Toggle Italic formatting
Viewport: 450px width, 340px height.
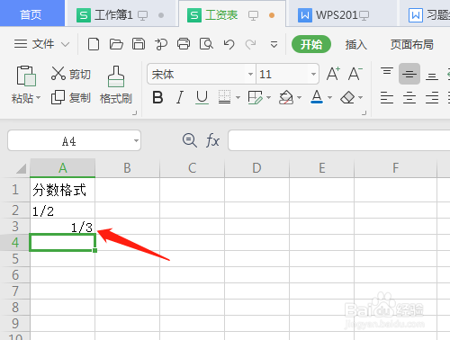[180, 97]
